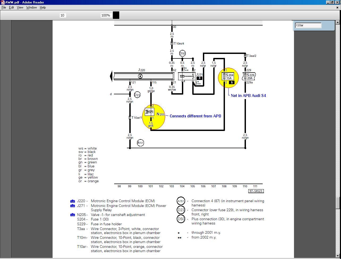341x259 pixels.
Task: Click the T10ar- legend label
Action: point(82,247)
